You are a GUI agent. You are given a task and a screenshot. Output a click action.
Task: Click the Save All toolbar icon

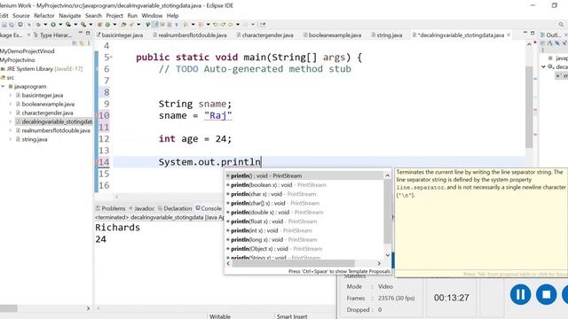coord(12,25)
